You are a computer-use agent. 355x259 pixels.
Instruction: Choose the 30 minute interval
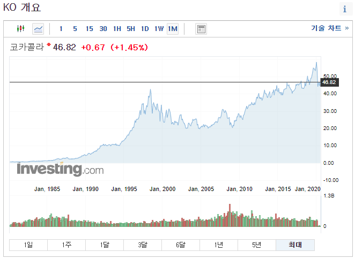coord(103,29)
